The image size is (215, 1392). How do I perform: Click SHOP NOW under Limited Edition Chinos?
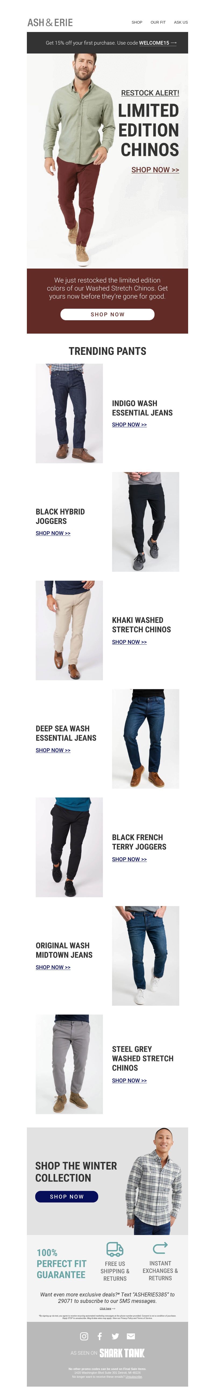[x=155, y=170]
